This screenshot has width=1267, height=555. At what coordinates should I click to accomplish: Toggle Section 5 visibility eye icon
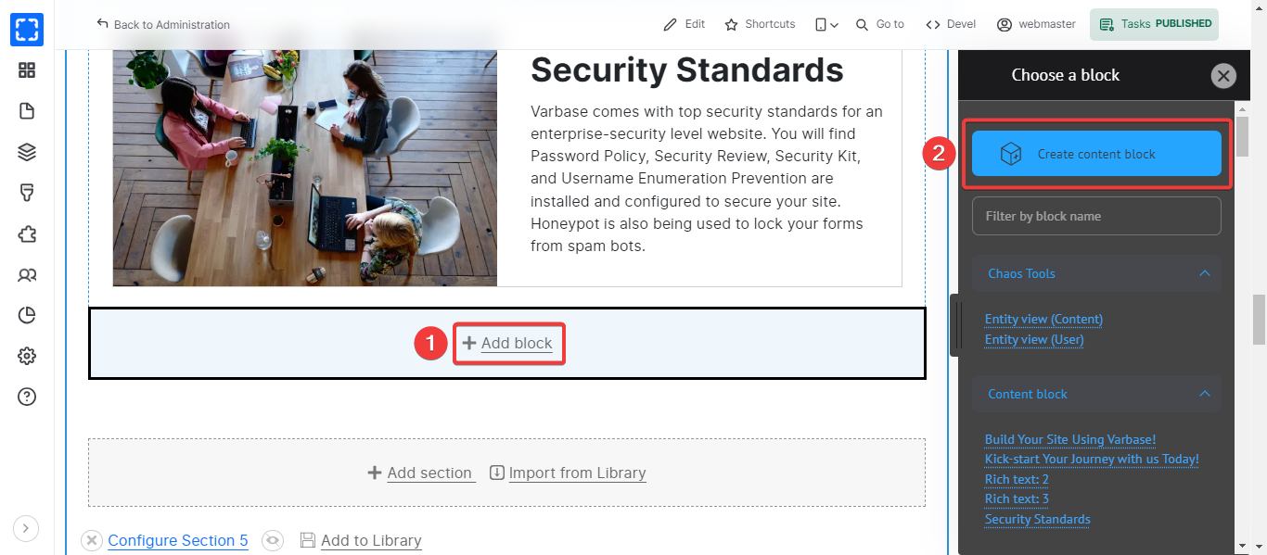click(272, 540)
